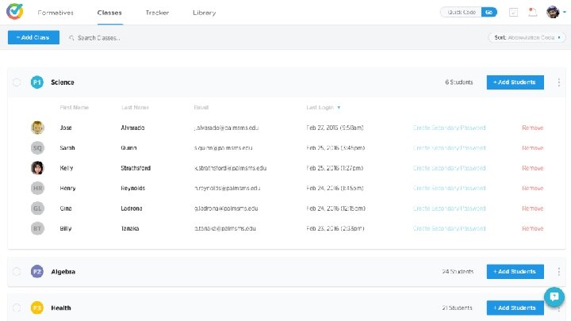Go to the Library tab
571x321 pixels.
(x=205, y=13)
